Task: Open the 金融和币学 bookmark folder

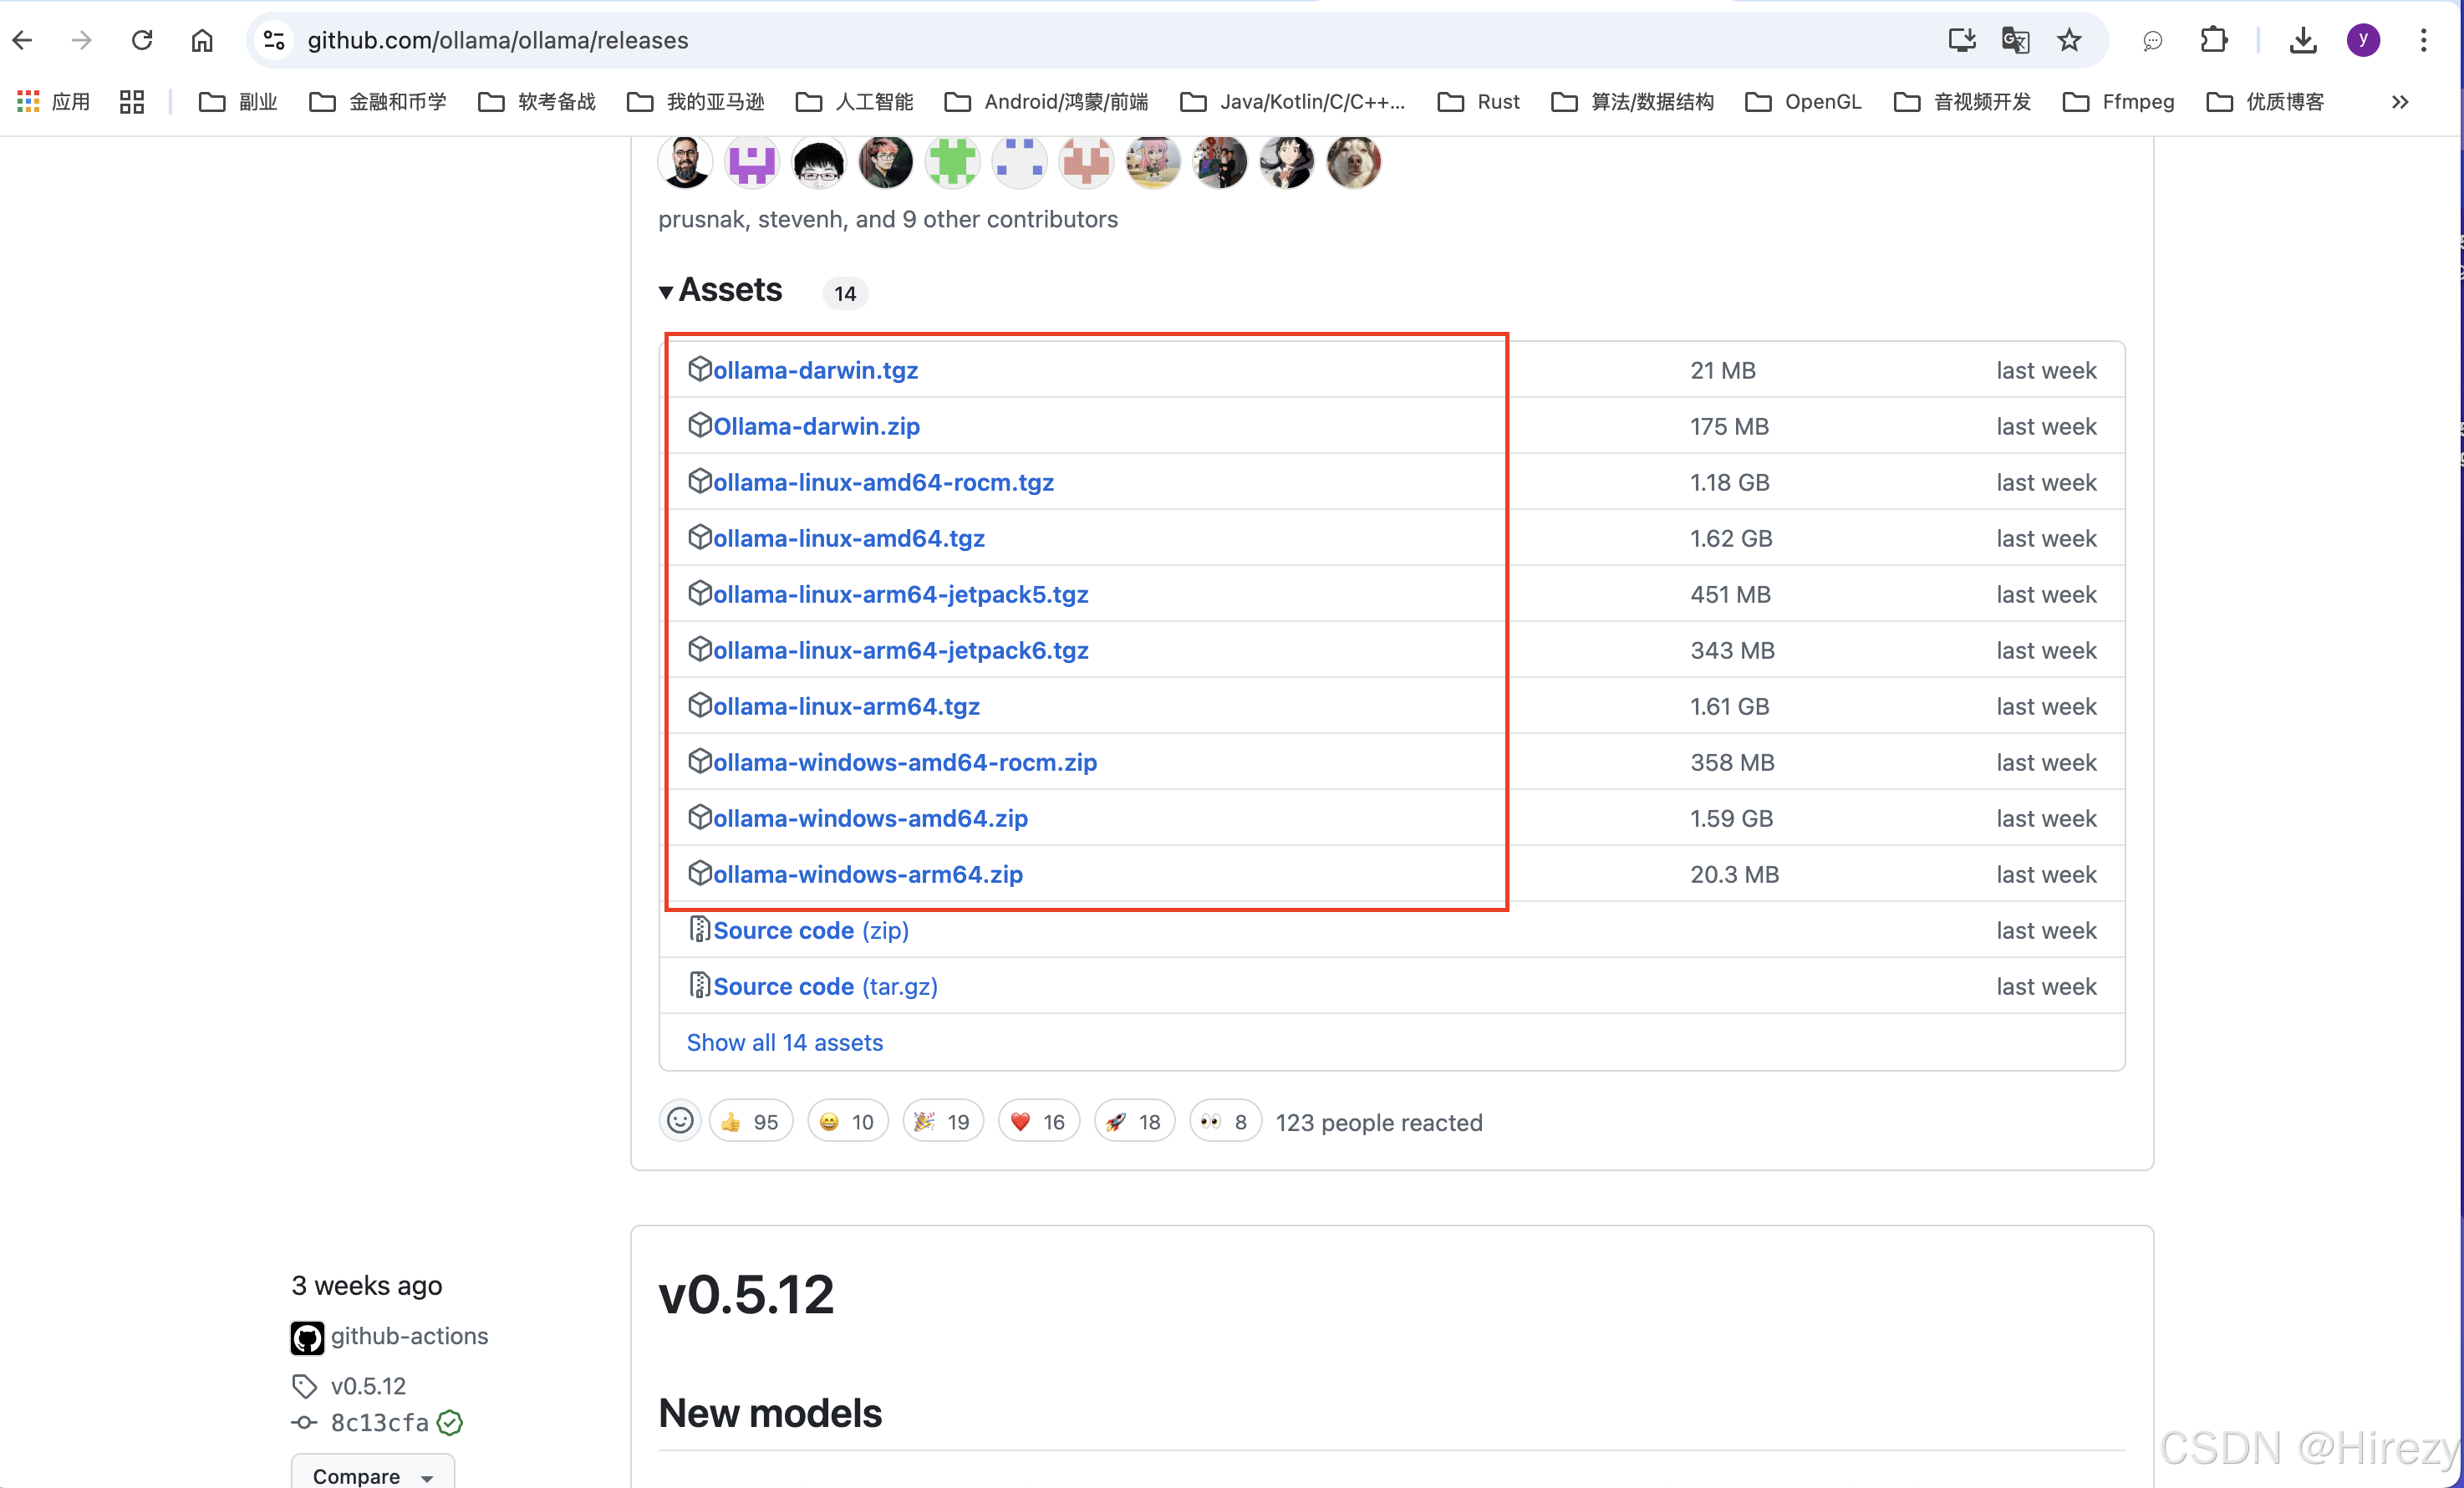Action: [x=378, y=102]
